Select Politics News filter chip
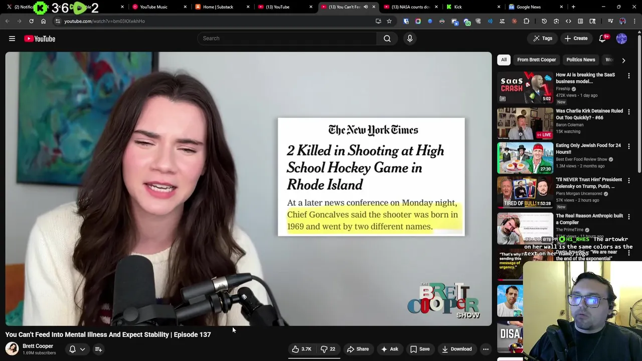Screen dimensions: 642x361 click(580, 60)
